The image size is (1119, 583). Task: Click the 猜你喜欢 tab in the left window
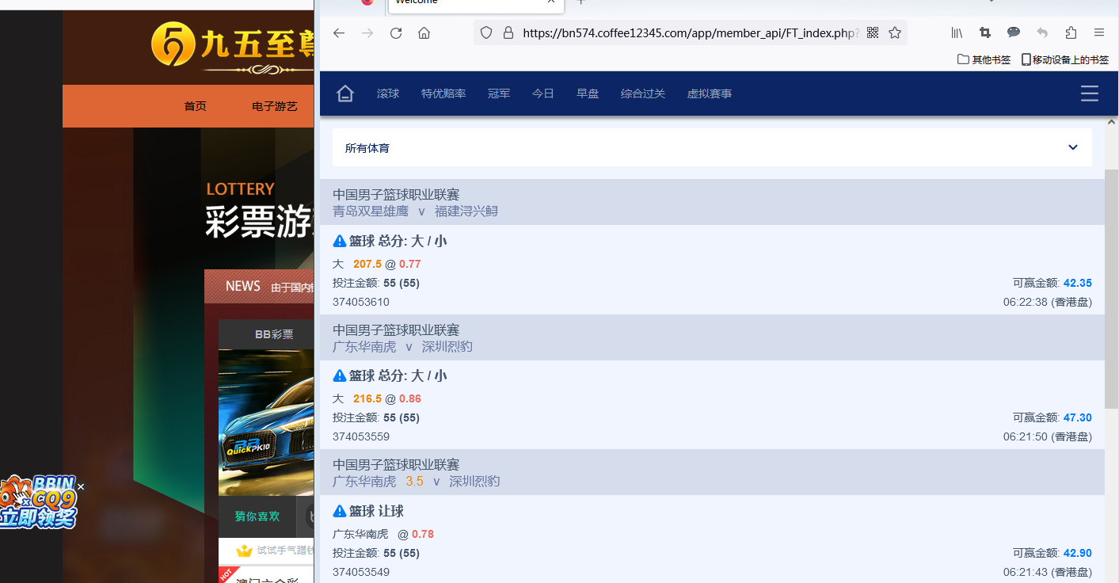point(257,516)
